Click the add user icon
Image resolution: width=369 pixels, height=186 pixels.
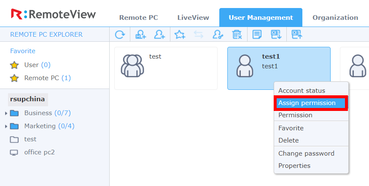[159, 35]
